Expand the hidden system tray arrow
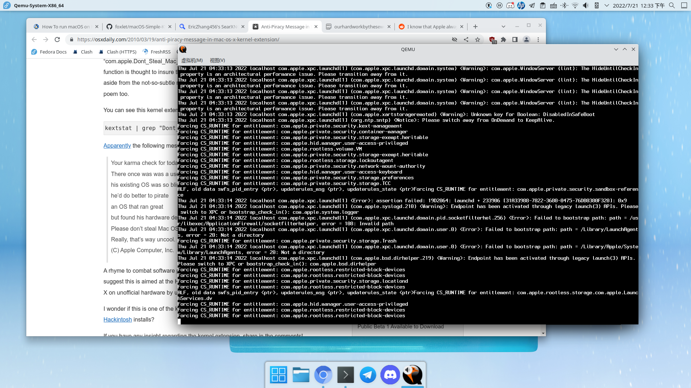691x388 pixels. coord(607,5)
